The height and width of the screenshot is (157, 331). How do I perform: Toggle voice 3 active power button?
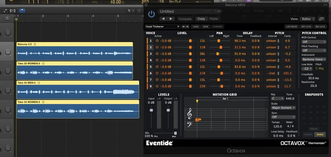coord(157,54)
